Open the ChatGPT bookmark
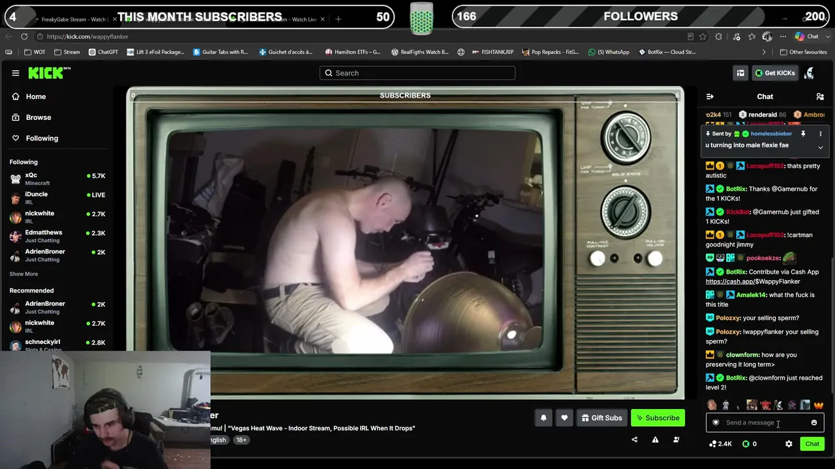This screenshot has width=835, height=469. [x=104, y=52]
